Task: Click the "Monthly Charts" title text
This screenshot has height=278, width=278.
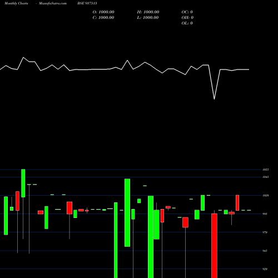Action: point(16,3)
